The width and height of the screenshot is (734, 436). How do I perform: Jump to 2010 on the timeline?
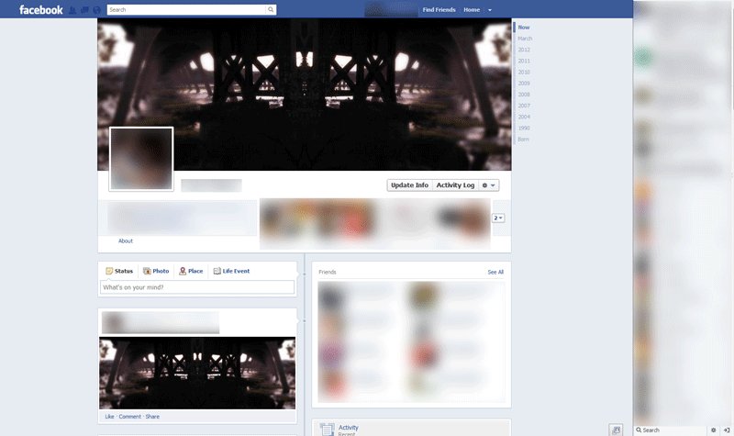[x=524, y=73]
